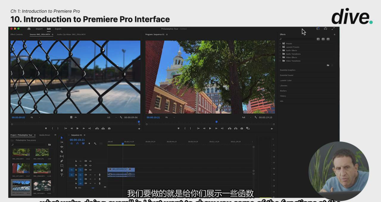
Task: Open timeline wrench display settings
Action: pyautogui.click(x=95, y=144)
